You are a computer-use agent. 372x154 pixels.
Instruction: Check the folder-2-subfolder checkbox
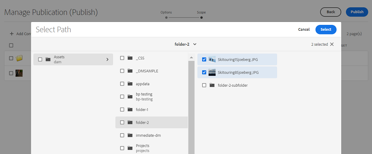coord(204,85)
